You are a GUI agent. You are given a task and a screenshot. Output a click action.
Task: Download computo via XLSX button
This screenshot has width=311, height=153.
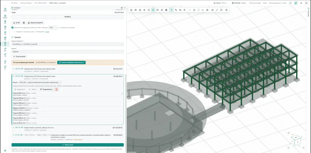[x=16, y=23]
